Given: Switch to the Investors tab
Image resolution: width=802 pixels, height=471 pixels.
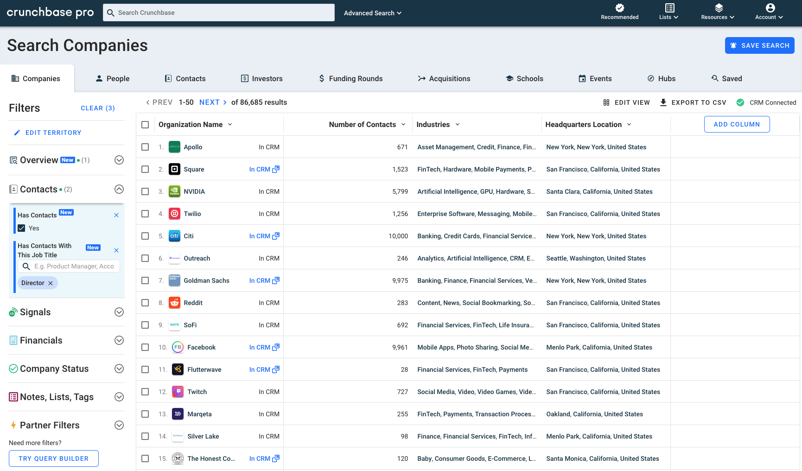Looking at the screenshot, I should pos(262,79).
